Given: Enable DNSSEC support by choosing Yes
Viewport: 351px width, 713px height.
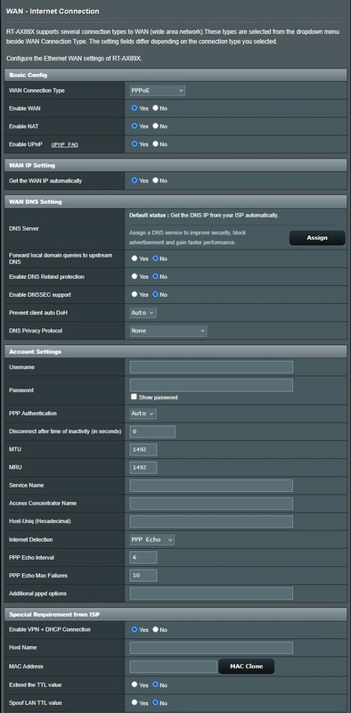Looking at the screenshot, I should click(135, 294).
